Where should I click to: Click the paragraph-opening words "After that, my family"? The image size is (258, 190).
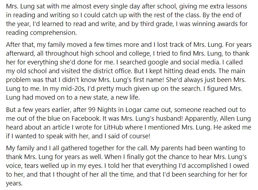point(36,45)
